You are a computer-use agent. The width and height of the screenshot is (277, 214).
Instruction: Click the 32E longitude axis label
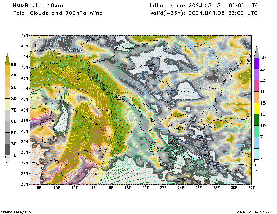(x=252, y=188)
